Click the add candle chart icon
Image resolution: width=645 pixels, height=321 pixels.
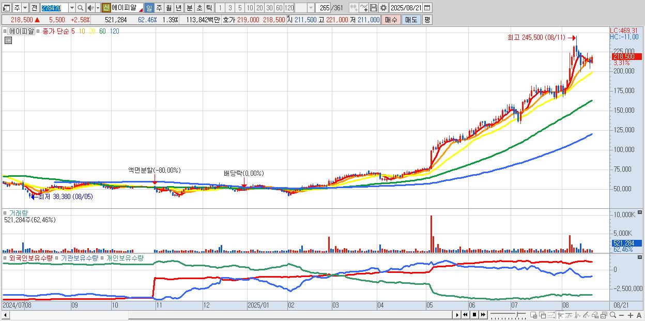coord(354,8)
